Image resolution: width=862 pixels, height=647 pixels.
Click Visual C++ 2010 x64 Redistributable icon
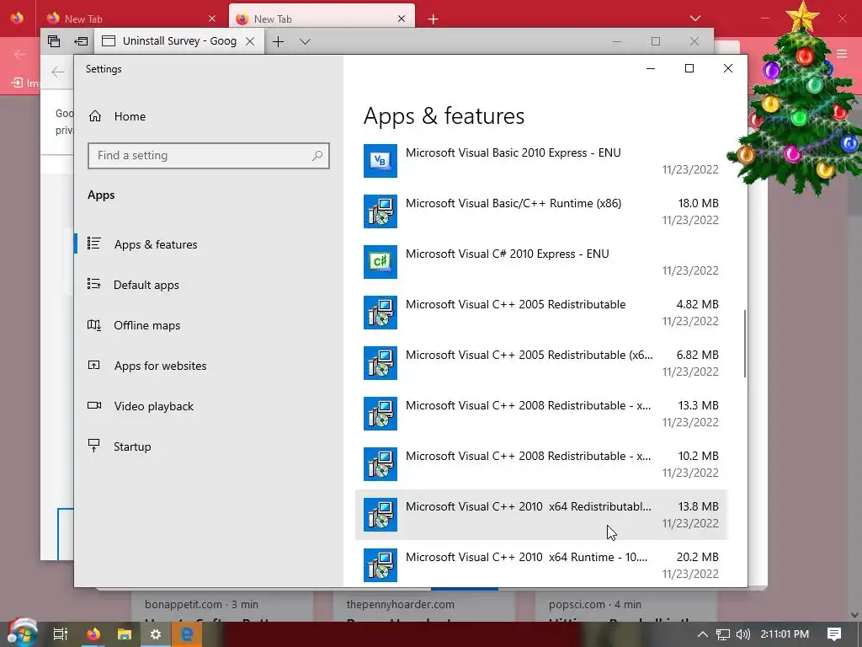click(x=380, y=515)
